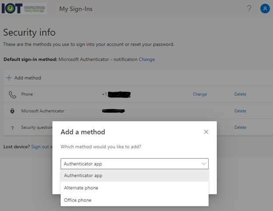Screen dimensions: 273x211
Task: Pick Office phone from the dropdown
Action: 78,200
